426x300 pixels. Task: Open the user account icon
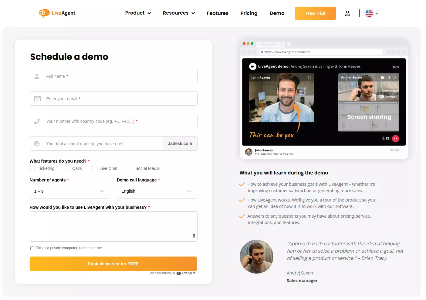coord(347,13)
